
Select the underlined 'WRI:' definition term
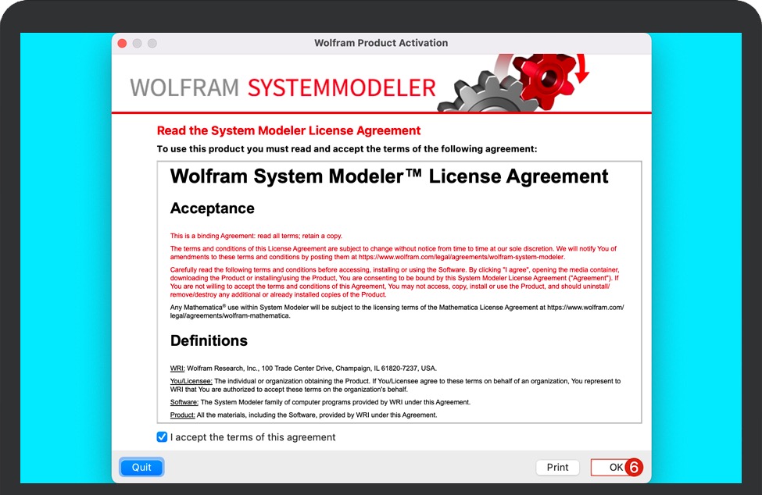[x=177, y=369]
